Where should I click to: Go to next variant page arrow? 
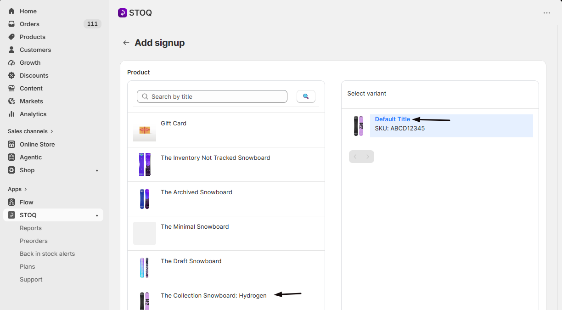[368, 157]
